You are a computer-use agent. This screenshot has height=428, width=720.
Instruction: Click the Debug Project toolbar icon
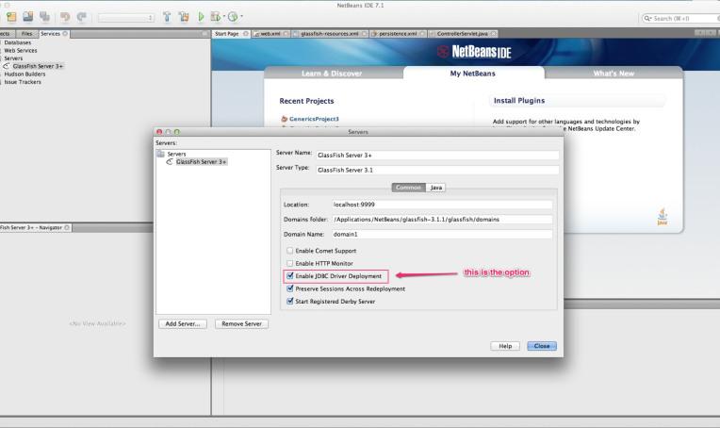coord(216,17)
